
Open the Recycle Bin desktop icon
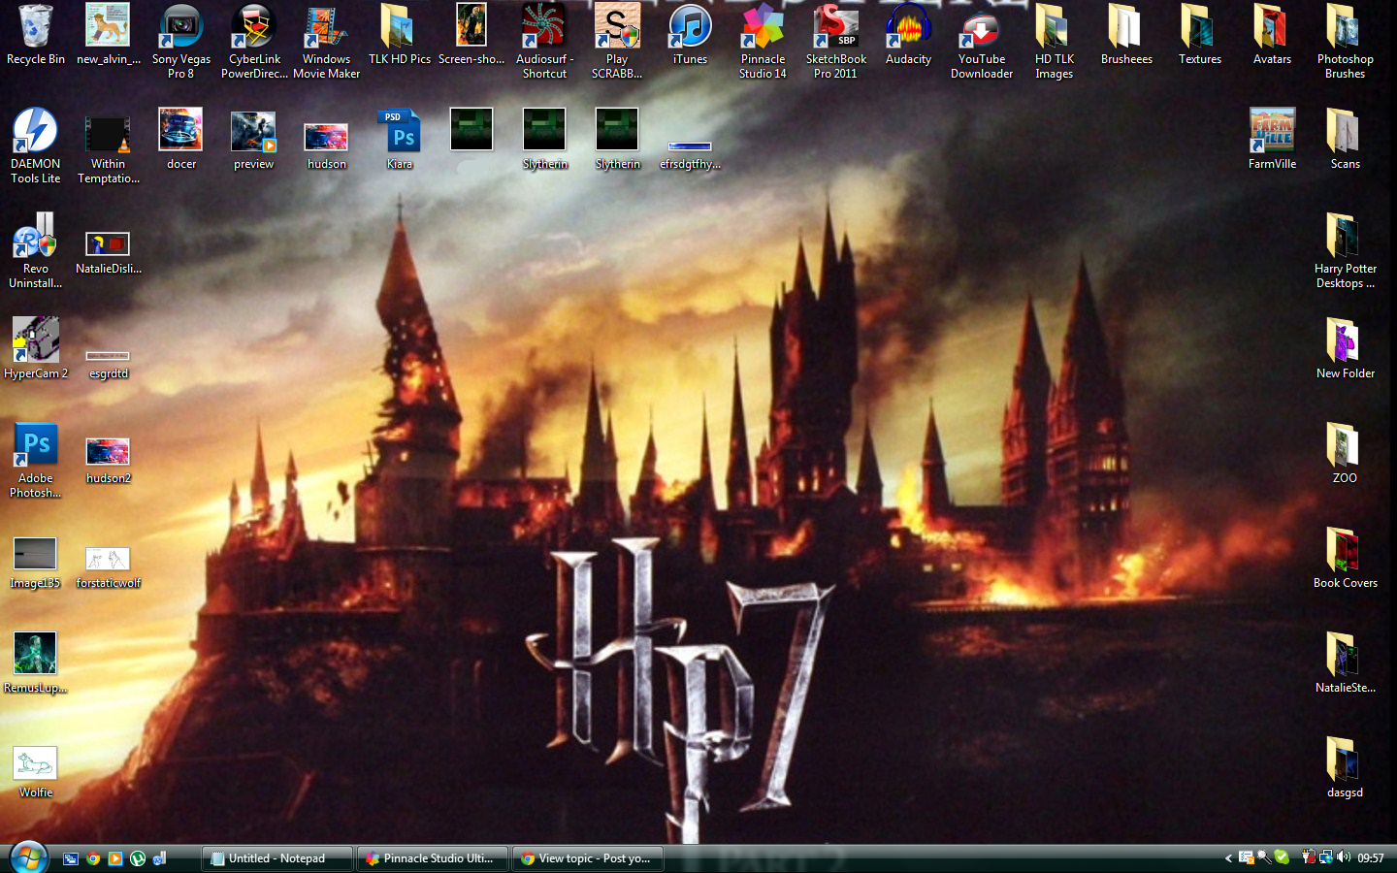(x=35, y=29)
